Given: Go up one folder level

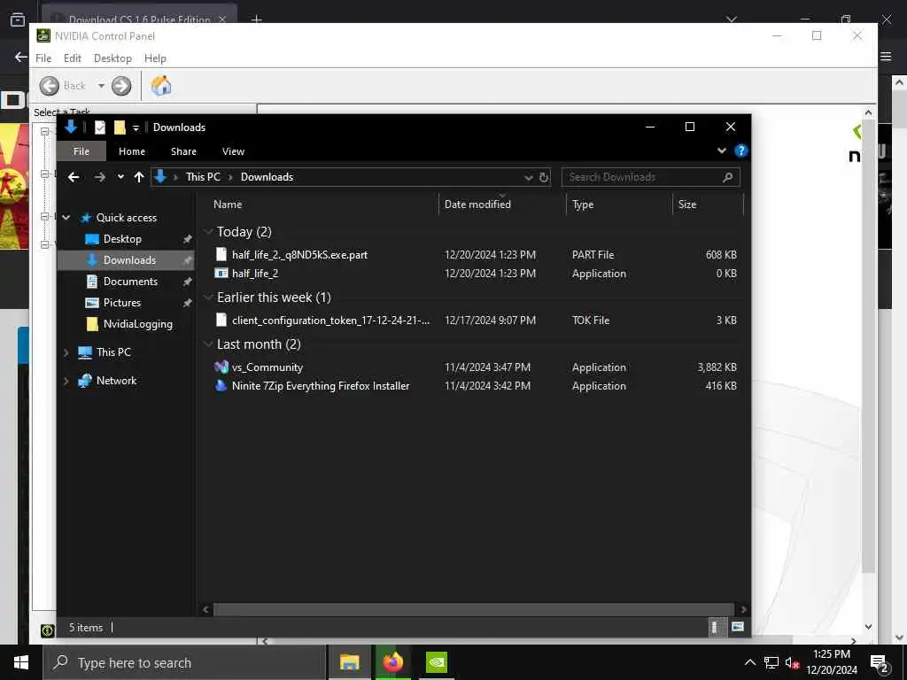Looking at the screenshot, I should coord(139,177).
